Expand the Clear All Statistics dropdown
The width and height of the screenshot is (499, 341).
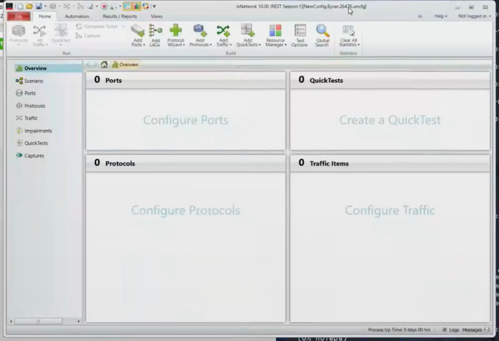(x=349, y=44)
